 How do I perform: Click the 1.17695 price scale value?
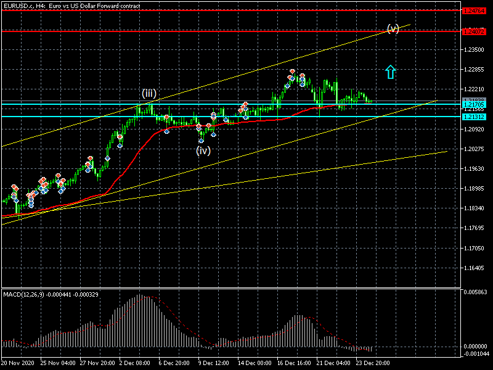474,228
